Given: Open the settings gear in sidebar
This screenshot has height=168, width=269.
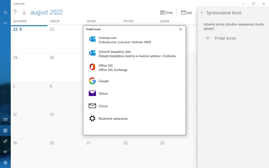Looking at the screenshot, I should tap(5, 162).
